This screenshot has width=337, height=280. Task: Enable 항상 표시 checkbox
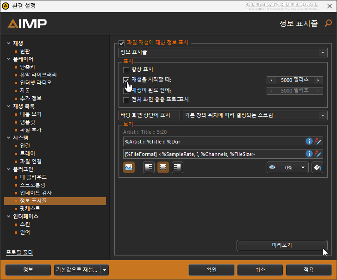click(126, 70)
